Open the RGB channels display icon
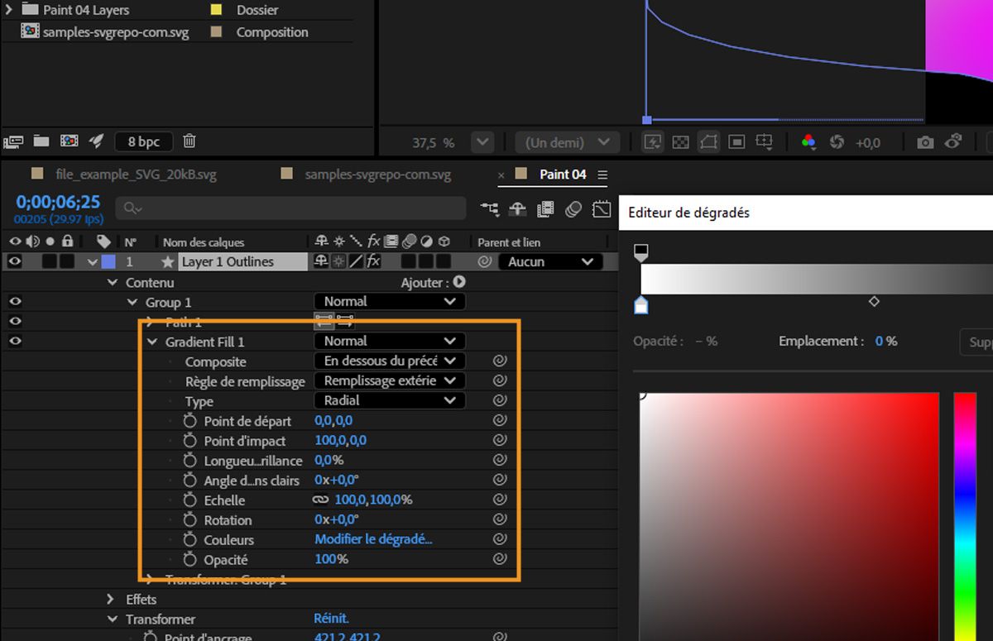This screenshot has height=641, width=993. coord(808,142)
